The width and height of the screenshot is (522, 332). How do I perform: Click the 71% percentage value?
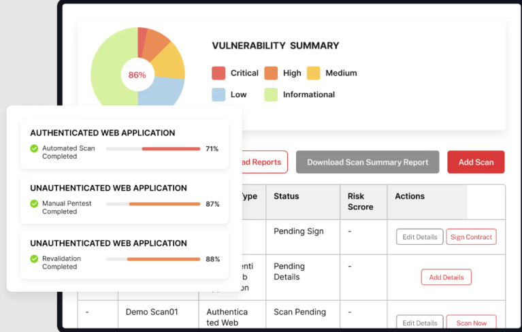pos(212,149)
